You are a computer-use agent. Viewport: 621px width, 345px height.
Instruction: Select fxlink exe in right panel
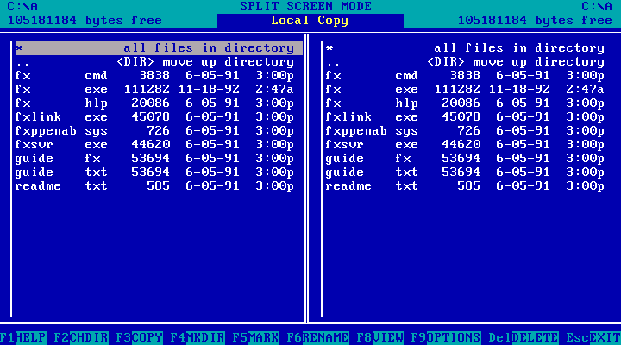click(x=466, y=117)
